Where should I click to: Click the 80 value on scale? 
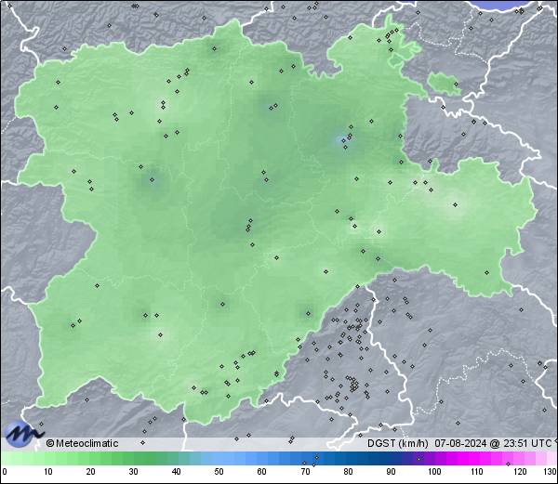coord(348,472)
